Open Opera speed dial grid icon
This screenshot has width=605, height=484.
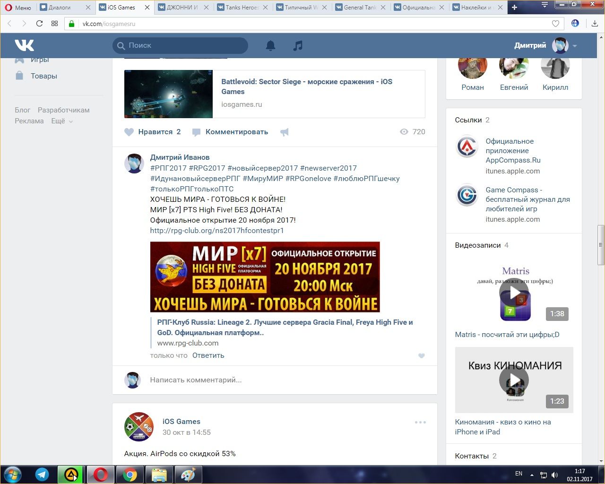[x=54, y=24]
